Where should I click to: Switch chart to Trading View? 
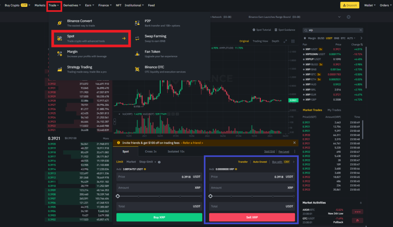coord(260,41)
